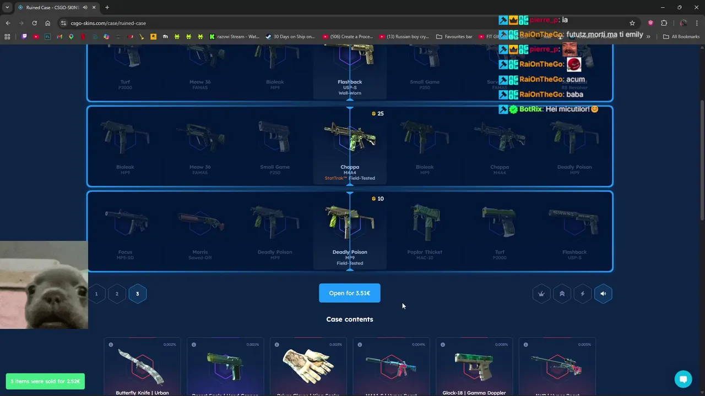Toggle the crown icon button
Image resolution: width=705 pixels, height=396 pixels.
541,294
